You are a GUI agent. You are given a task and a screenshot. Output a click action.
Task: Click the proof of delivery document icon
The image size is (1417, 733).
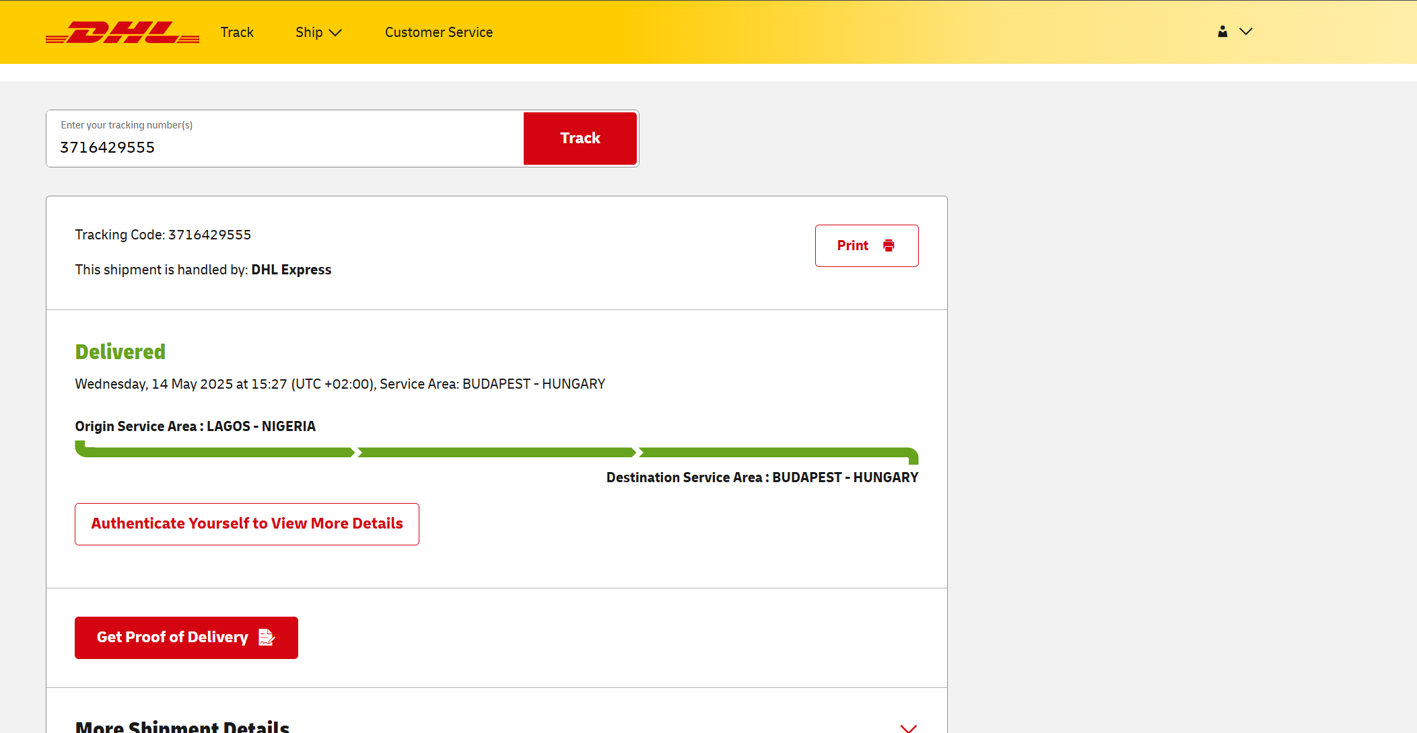[267, 638]
